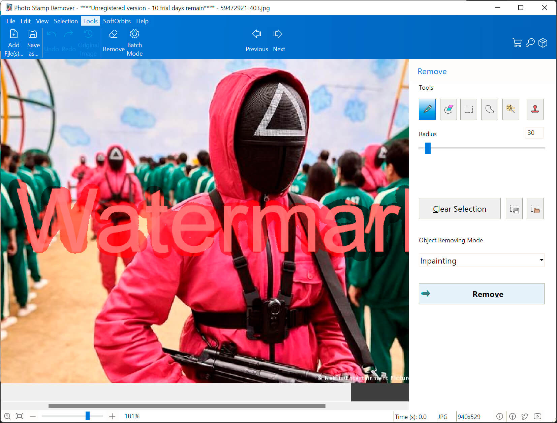Open the YouTube icon link

coord(537,416)
